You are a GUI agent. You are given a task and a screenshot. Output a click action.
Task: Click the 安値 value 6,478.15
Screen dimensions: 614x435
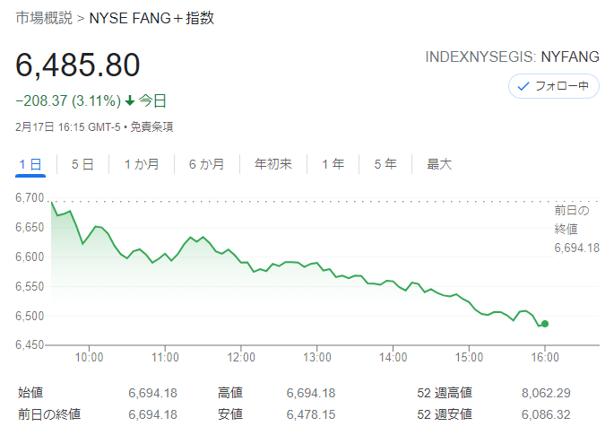pyautogui.click(x=311, y=414)
